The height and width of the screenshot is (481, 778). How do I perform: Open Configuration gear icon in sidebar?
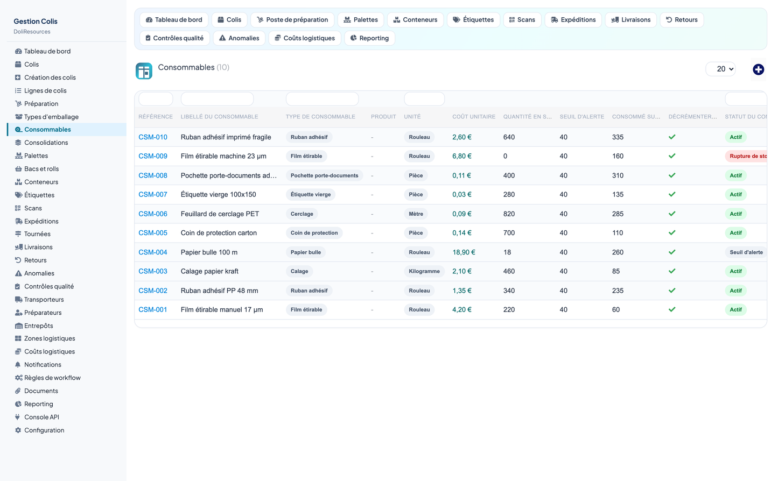coord(18,430)
